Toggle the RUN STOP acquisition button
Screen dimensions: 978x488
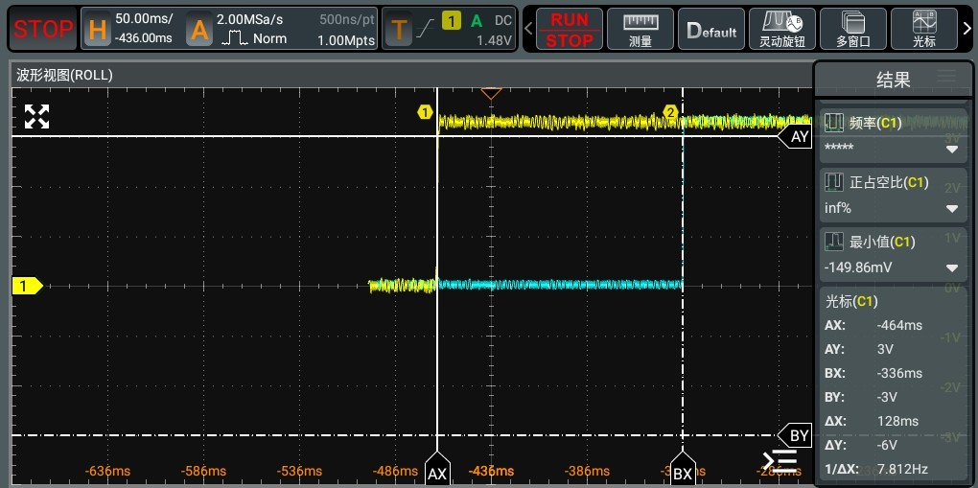pyautogui.click(x=570, y=29)
